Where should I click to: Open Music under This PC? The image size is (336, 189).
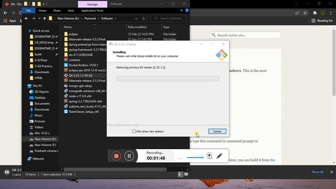38,115
